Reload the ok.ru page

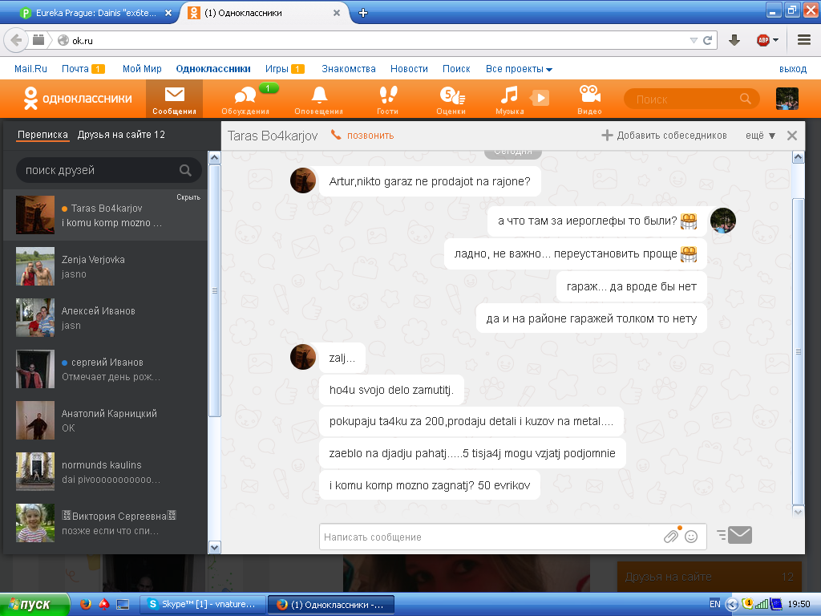pos(707,40)
